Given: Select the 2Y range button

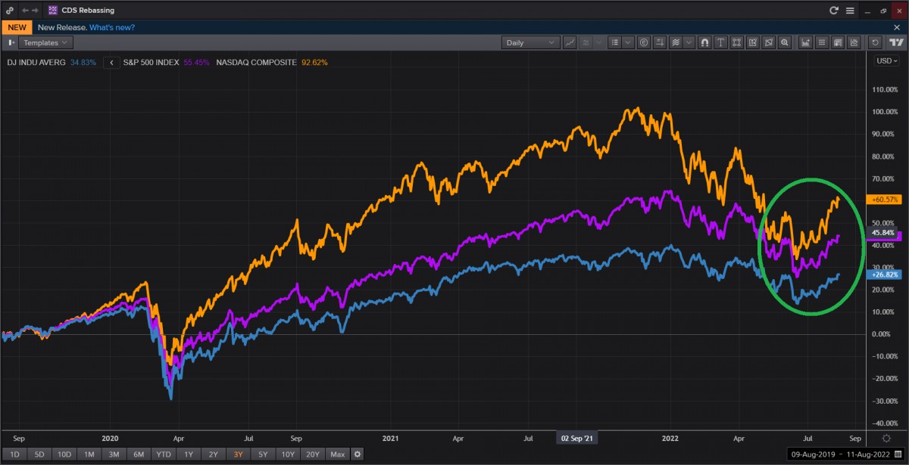Looking at the screenshot, I should pyautogui.click(x=214, y=454).
